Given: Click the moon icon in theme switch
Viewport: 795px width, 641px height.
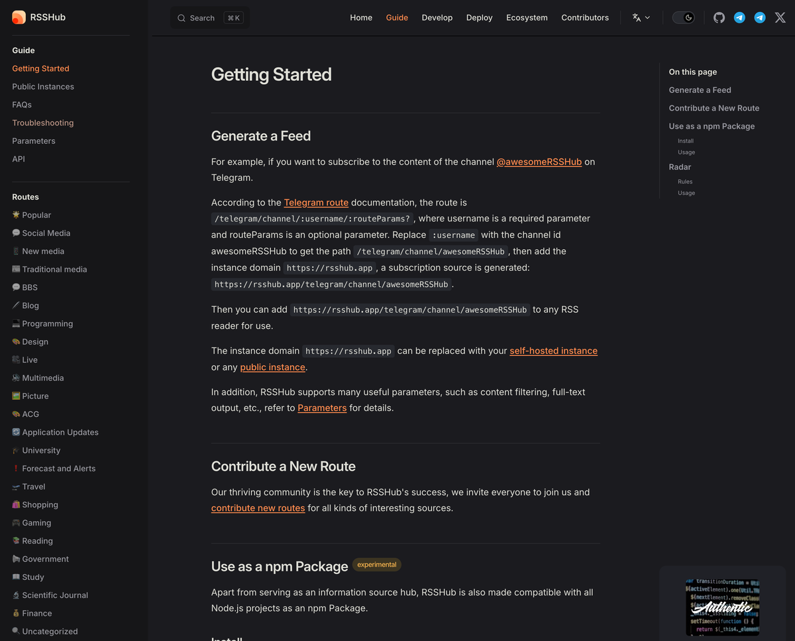Looking at the screenshot, I should coord(689,18).
